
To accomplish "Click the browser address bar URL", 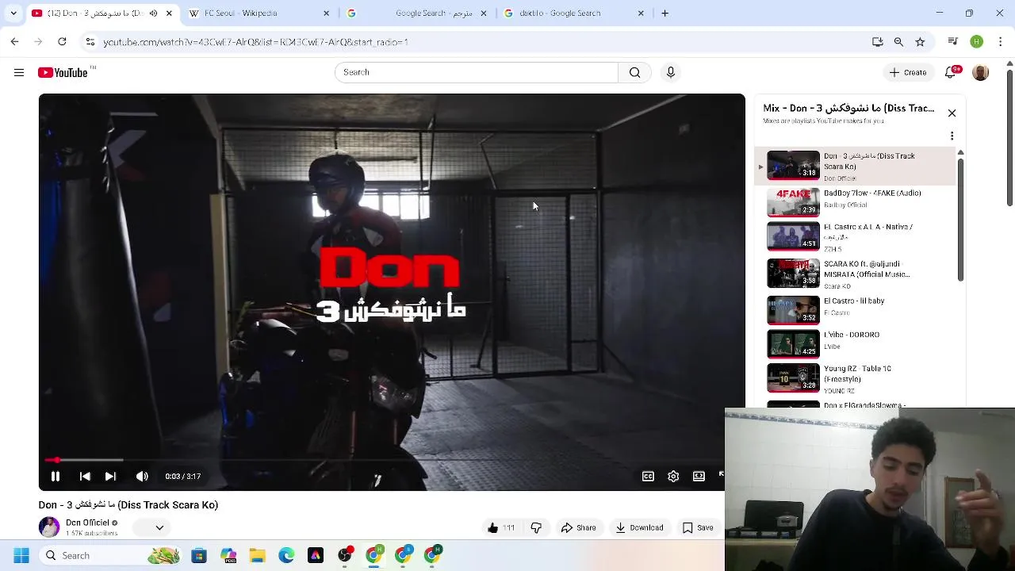I will tap(255, 42).
